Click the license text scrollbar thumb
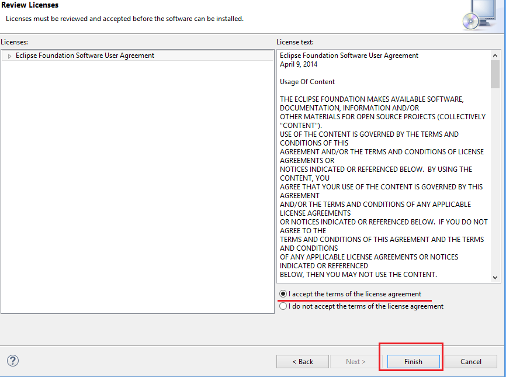Viewport: 506px width, 377px height. tap(495, 74)
